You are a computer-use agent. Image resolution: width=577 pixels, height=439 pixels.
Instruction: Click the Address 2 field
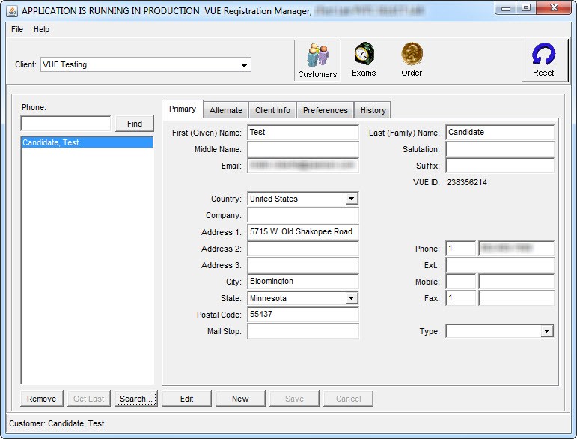tap(303, 248)
